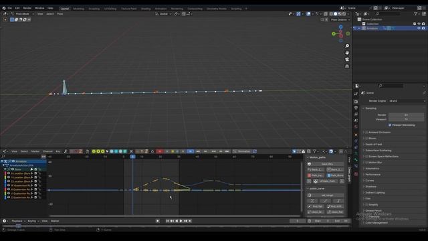428x241 pixels.
Task: Hide the Z Location channel with eye icon
Action: click(x=9, y=181)
